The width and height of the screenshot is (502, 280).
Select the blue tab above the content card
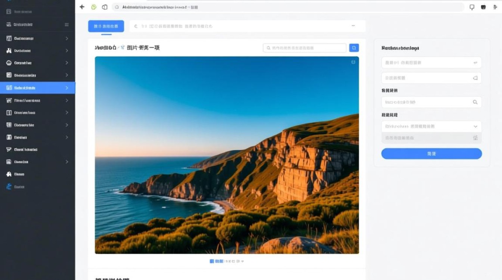(106, 26)
